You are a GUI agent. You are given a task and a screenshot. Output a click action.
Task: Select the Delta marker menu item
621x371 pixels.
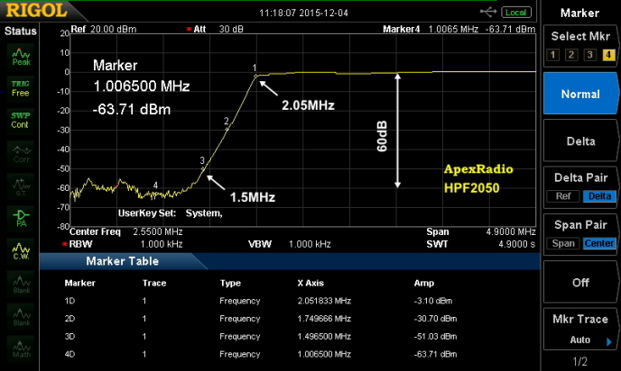tap(580, 141)
